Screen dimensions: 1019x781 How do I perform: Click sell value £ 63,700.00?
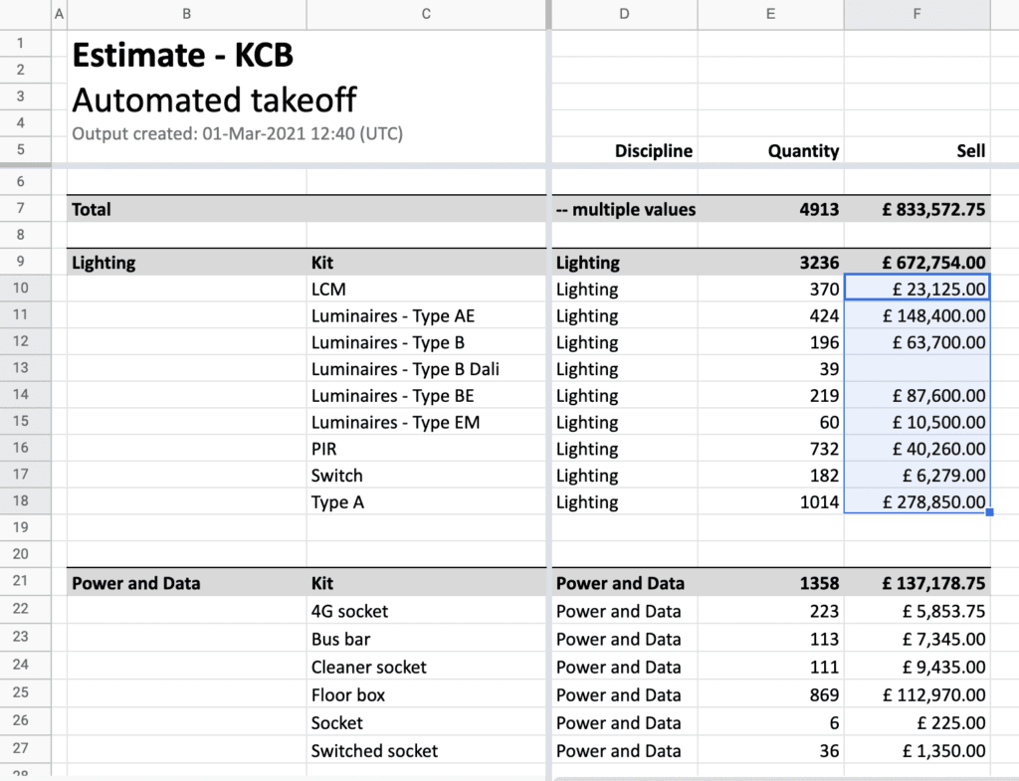tap(917, 342)
